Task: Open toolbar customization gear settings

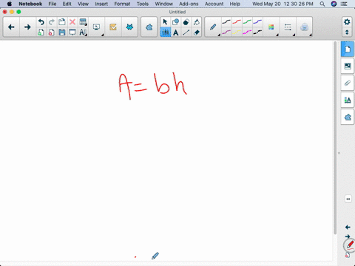Action: click(347, 22)
